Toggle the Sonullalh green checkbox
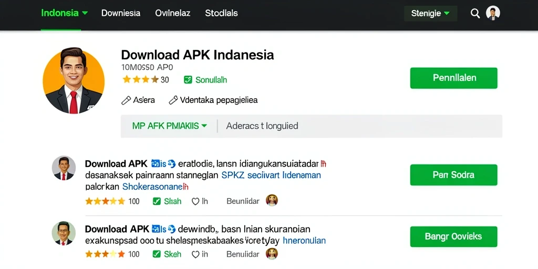 coord(188,80)
